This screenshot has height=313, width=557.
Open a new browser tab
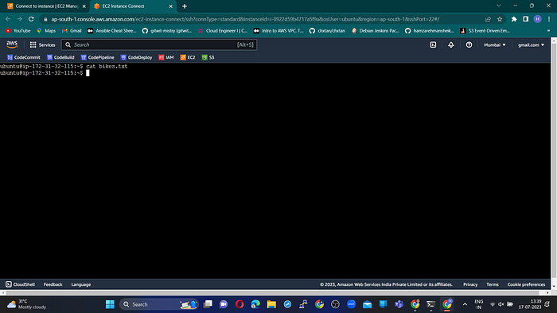[x=185, y=6]
